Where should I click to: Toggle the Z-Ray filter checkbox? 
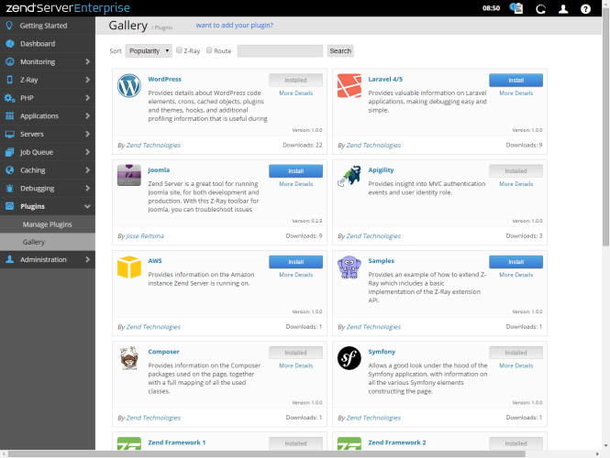click(180, 50)
